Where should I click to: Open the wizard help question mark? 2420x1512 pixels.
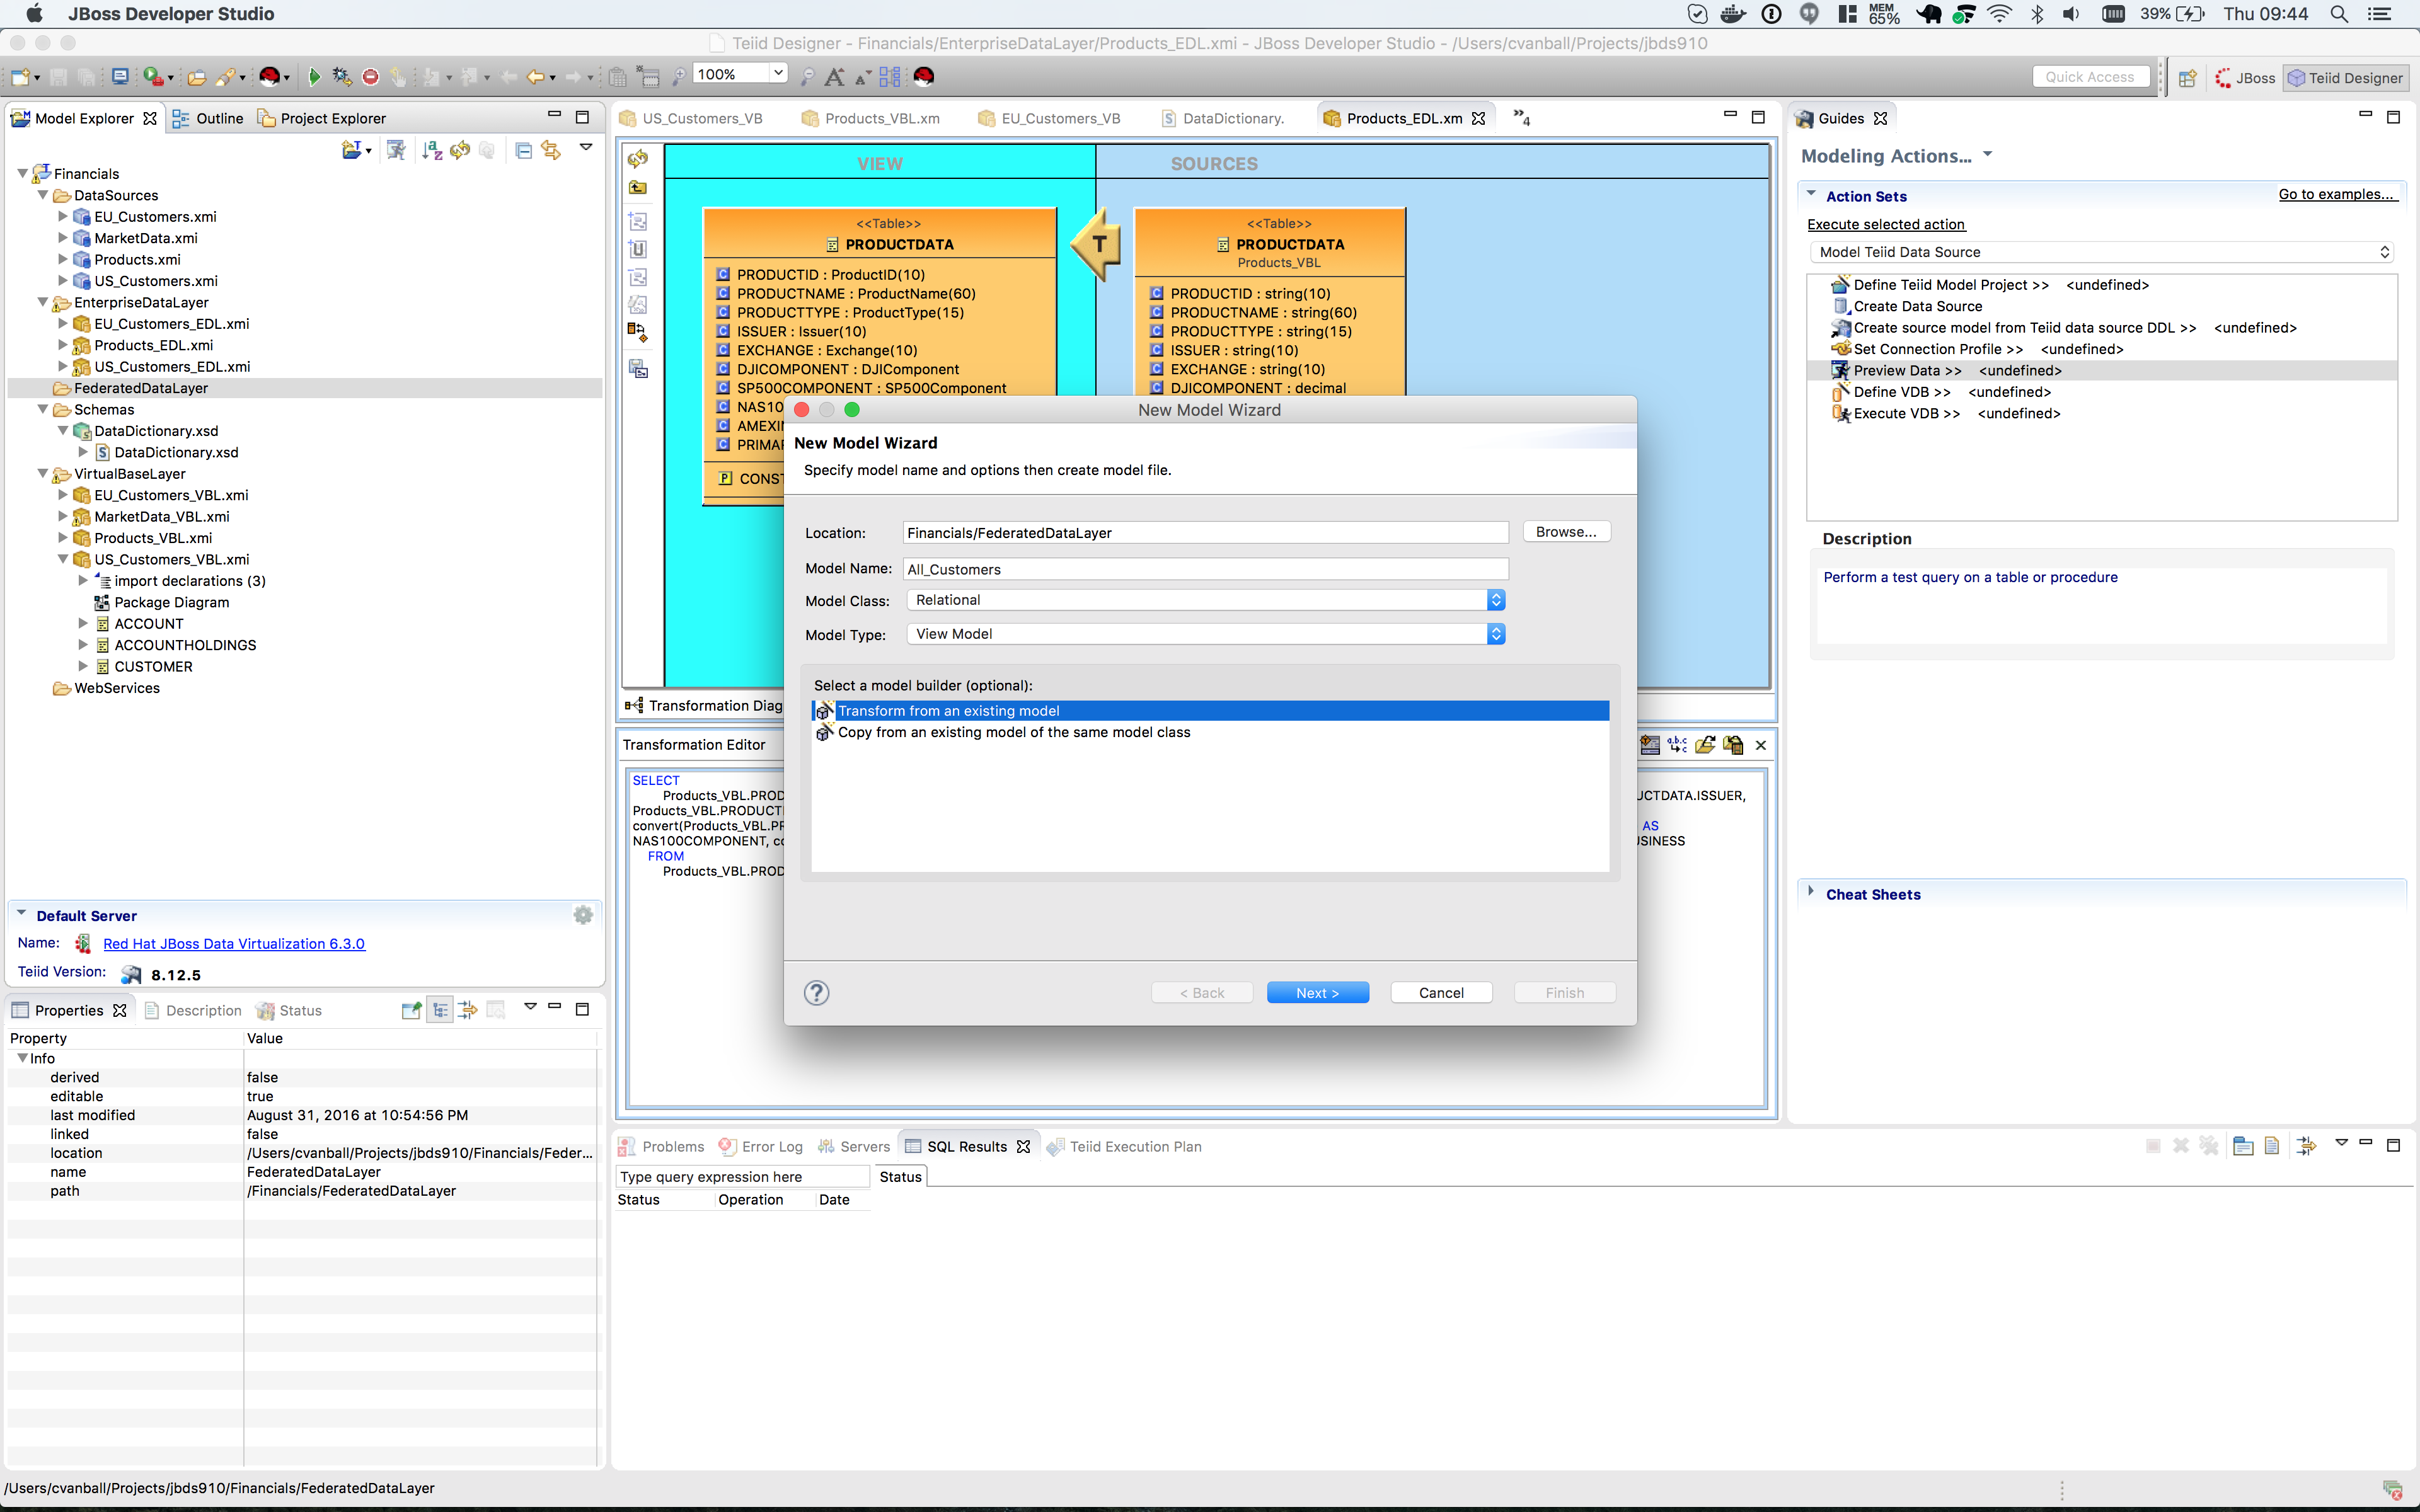(x=816, y=992)
